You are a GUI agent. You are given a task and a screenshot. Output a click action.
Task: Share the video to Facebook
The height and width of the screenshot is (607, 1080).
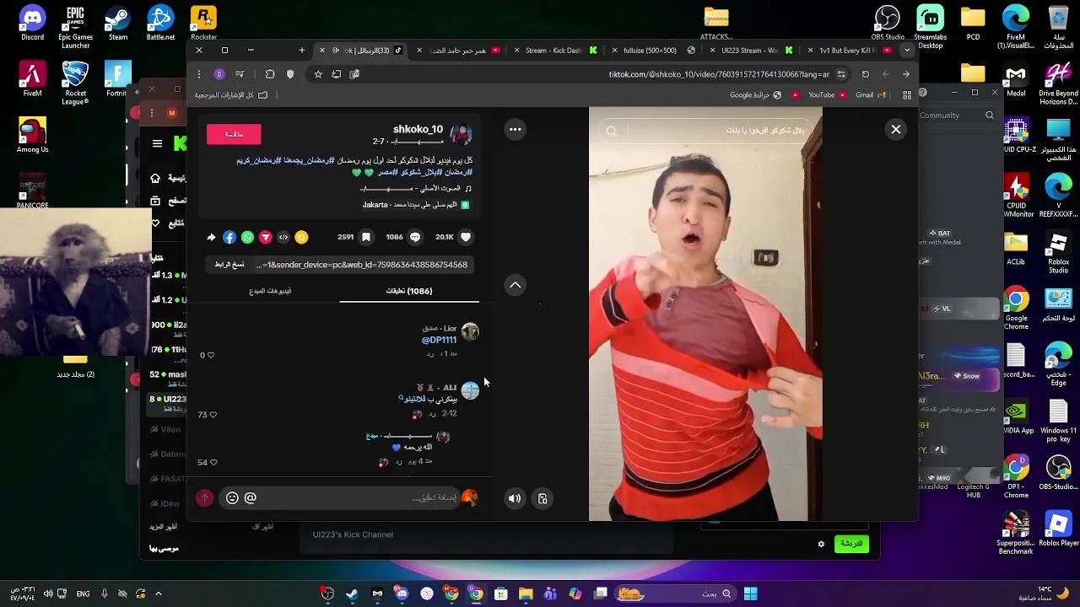[x=229, y=238]
